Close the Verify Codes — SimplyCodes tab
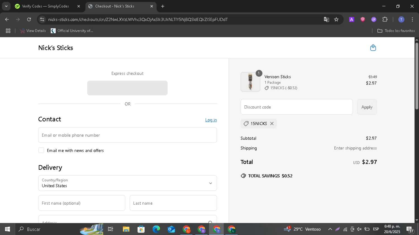 click(x=78, y=6)
